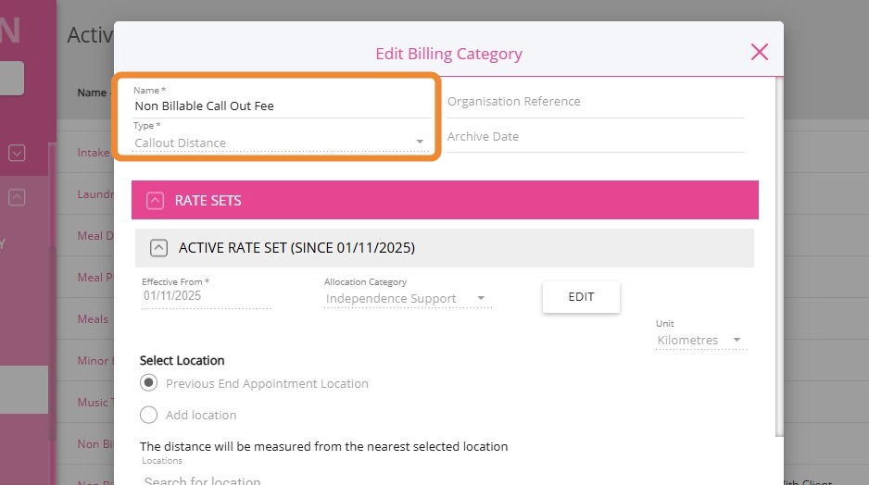Click the ACTIVE RATE SET header title
Image resolution: width=869 pixels, height=485 pixels.
(x=296, y=248)
